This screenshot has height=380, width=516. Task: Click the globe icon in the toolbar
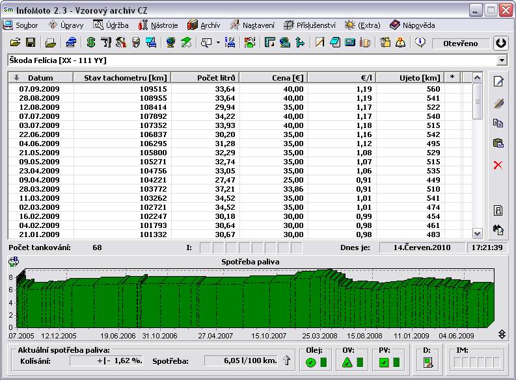coord(170,43)
